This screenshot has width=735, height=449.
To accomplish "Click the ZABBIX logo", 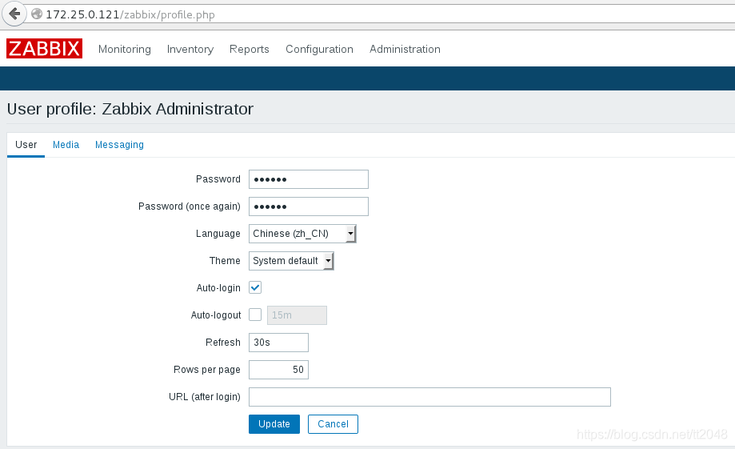I will click(x=45, y=49).
